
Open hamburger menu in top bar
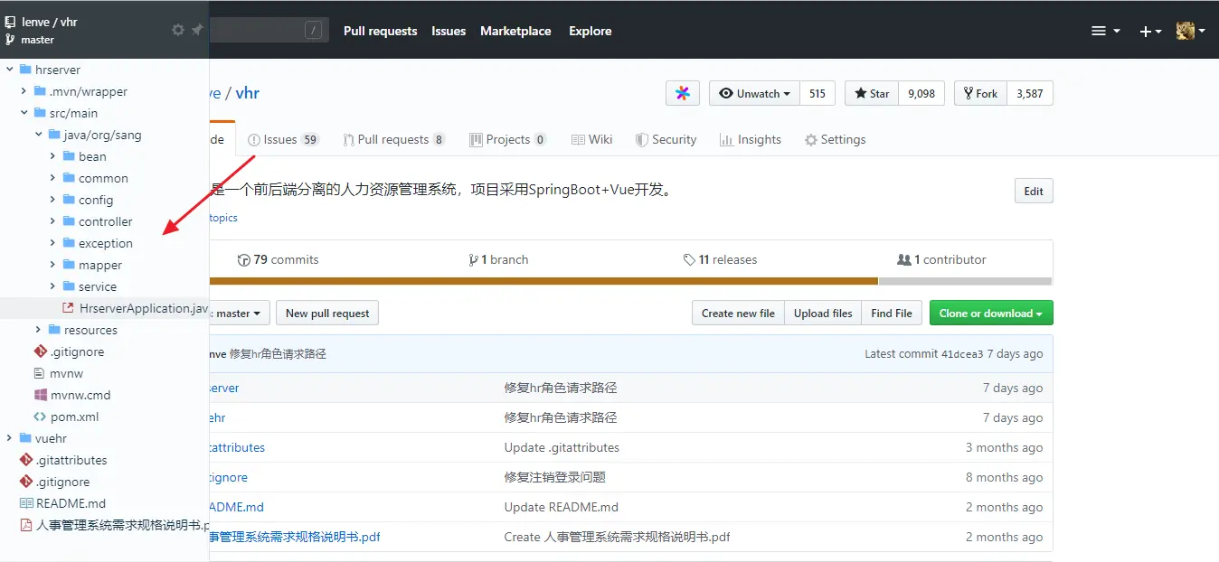[x=1105, y=31]
